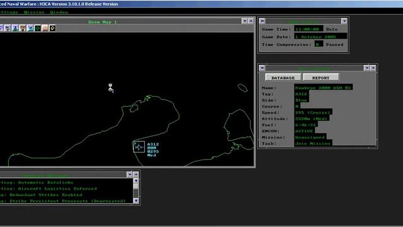
Task: Click up-arrow title button of message window
Action: coord(136,175)
